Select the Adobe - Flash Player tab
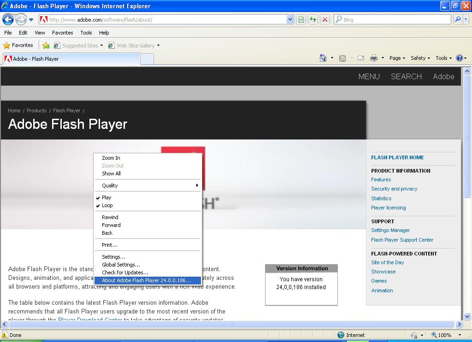Screen dimensions: 472x342 coord(71,59)
